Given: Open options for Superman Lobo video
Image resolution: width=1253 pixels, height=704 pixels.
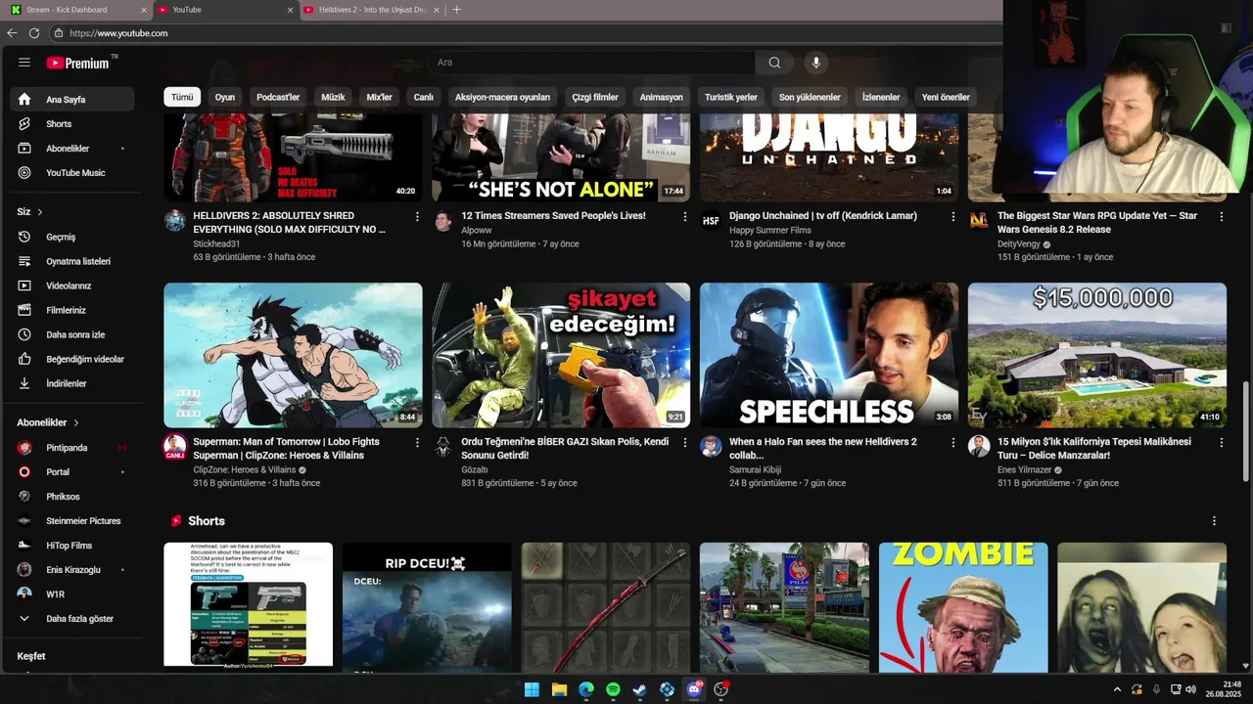Looking at the screenshot, I should [417, 442].
